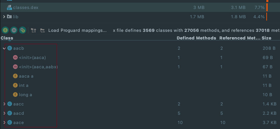Select the classes.dex file row
The image size is (280, 129).
140,8
